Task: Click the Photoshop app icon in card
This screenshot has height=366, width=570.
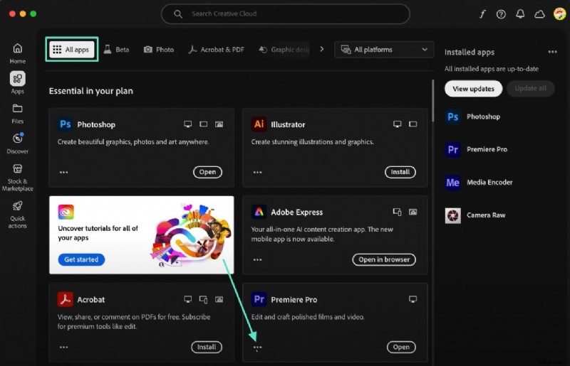Action: tap(66, 124)
